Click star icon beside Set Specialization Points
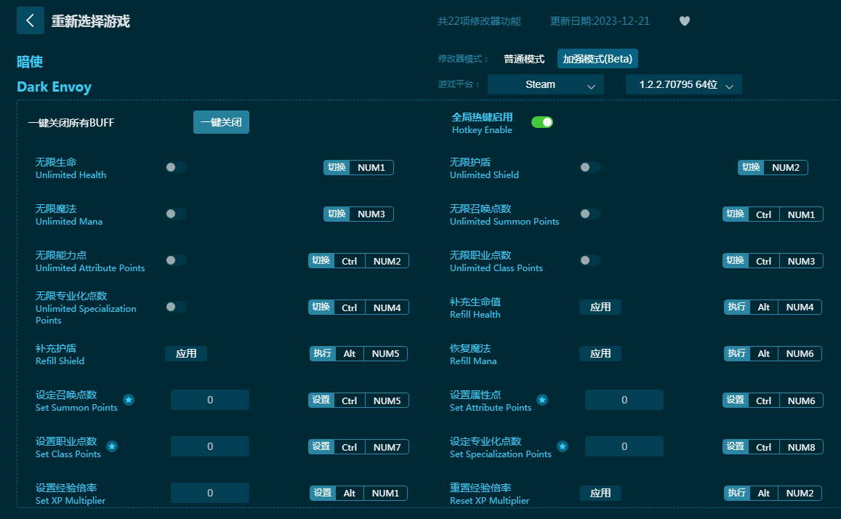Image resolution: width=841 pixels, height=519 pixels. (563, 446)
